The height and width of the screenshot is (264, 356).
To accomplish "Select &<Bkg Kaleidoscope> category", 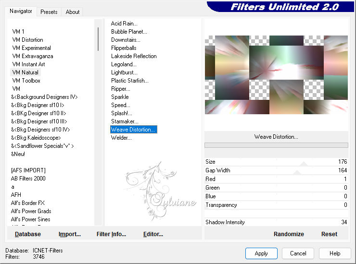I will (x=36, y=138).
